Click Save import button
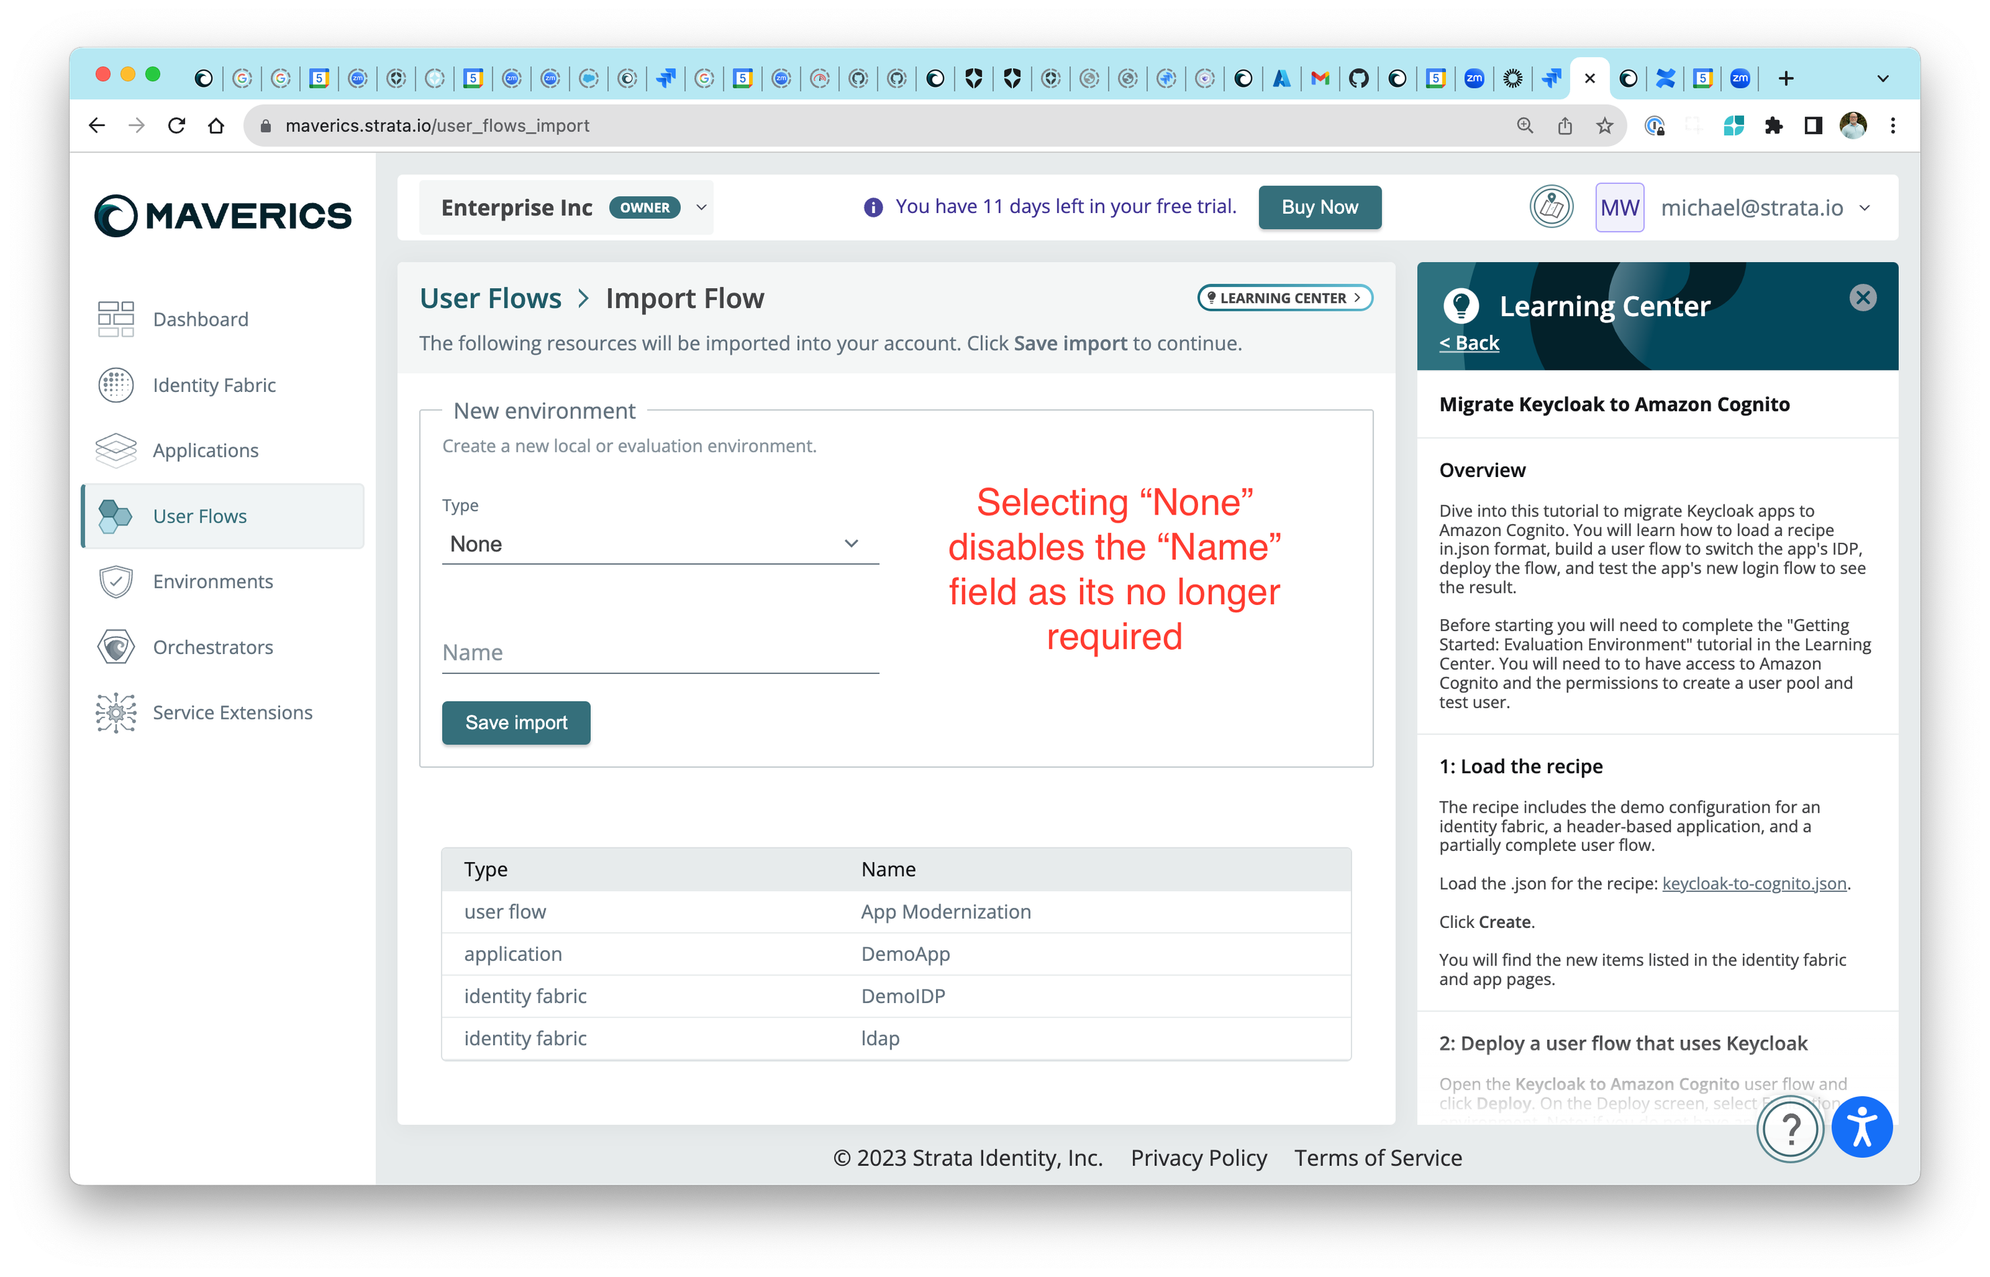The height and width of the screenshot is (1277, 1990). pos(516,722)
